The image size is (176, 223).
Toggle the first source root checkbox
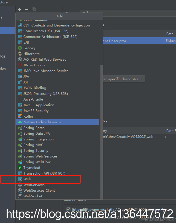tap(68, 209)
